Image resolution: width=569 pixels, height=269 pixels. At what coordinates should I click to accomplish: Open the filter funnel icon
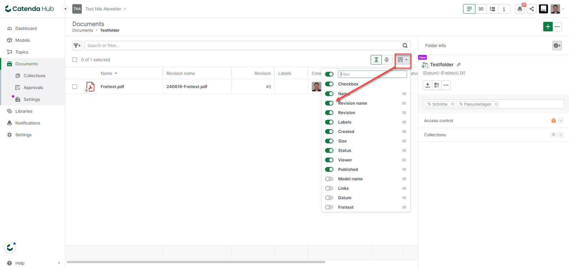tap(77, 45)
